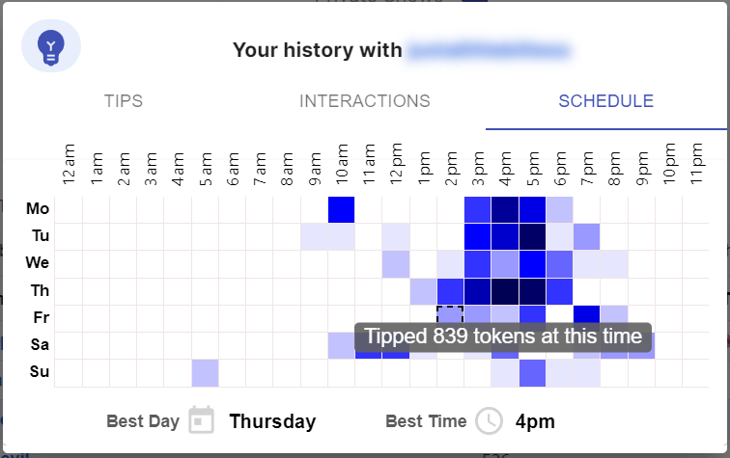Click the 4pm best time value
730x458 pixels.
tap(535, 421)
